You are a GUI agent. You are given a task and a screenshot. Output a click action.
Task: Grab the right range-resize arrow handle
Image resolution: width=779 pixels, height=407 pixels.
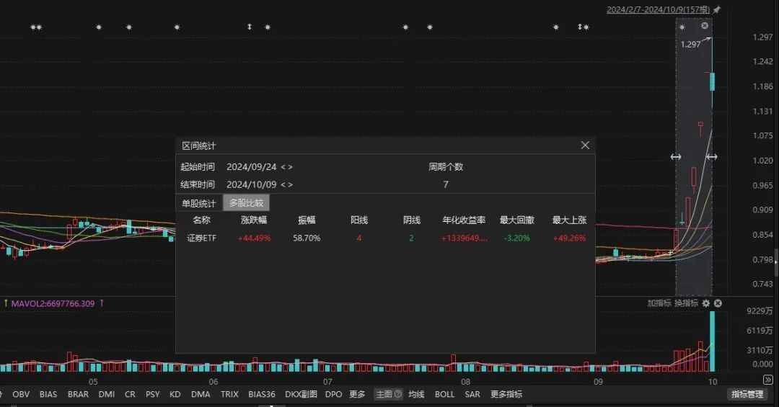coord(712,157)
